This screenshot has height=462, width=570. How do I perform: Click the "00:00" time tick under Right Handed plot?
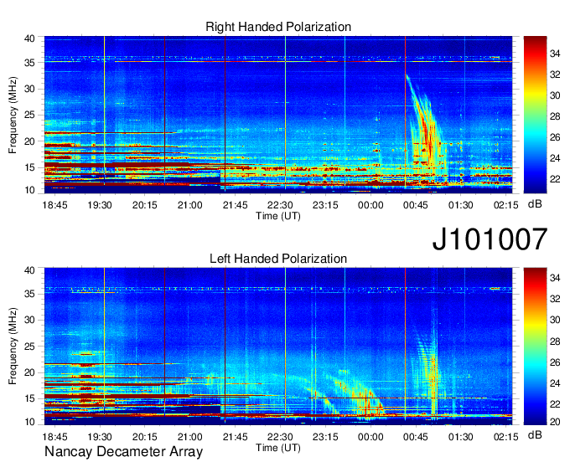point(370,205)
